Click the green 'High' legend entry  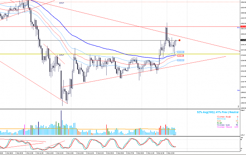pos(219,123)
